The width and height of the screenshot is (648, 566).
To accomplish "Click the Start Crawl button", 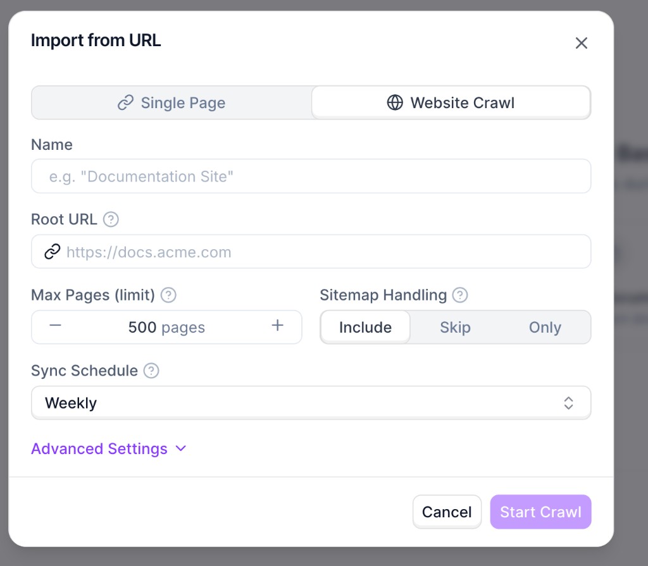I will click(540, 512).
